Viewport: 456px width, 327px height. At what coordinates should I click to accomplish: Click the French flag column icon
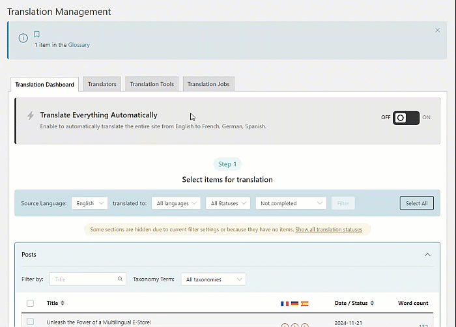point(285,304)
